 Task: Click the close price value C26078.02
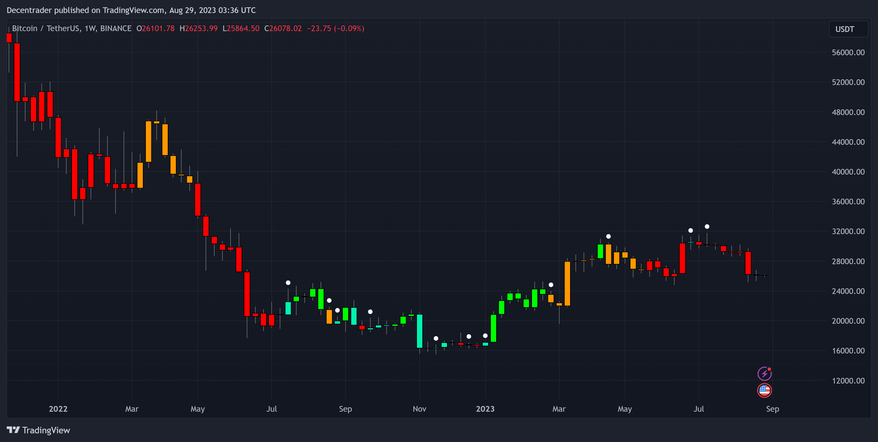click(x=283, y=28)
